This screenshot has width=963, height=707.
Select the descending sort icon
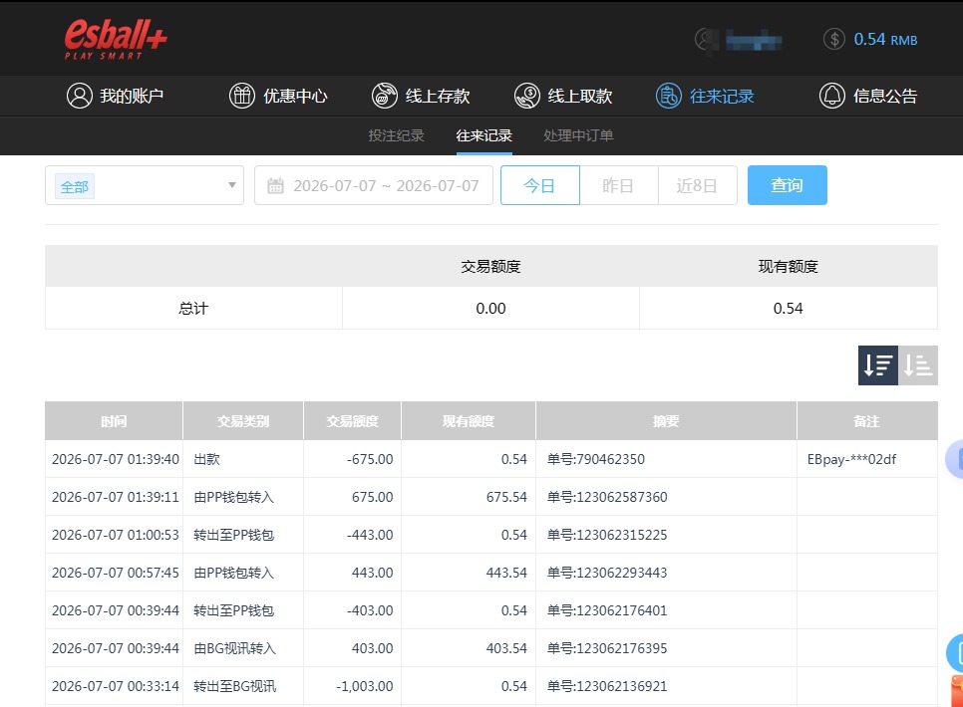click(x=877, y=365)
